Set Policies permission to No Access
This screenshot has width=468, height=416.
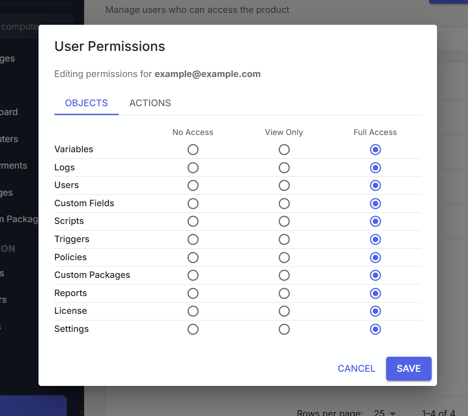pyautogui.click(x=193, y=257)
